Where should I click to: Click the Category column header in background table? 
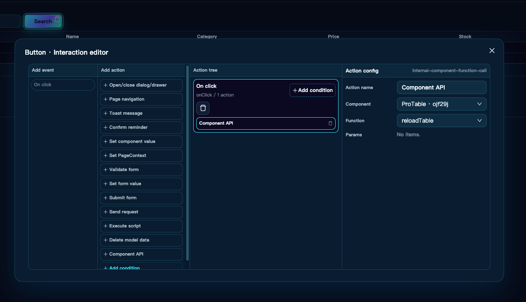(x=207, y=36)
